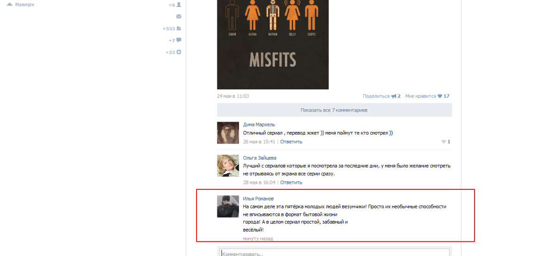
Task: Click the share megaphone icon next to Поделиться
Action: tap(394, 96)
